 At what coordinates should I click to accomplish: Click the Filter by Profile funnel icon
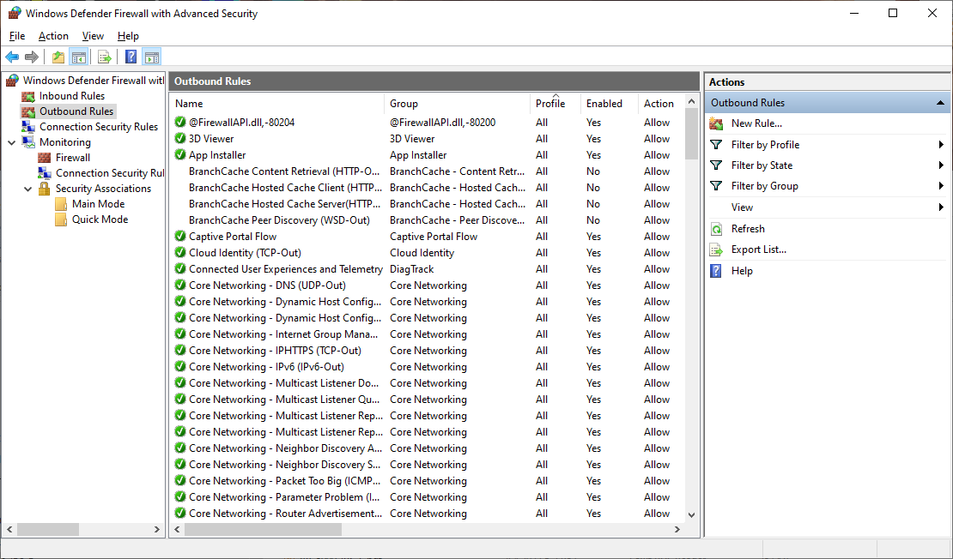tap(717, 144)
